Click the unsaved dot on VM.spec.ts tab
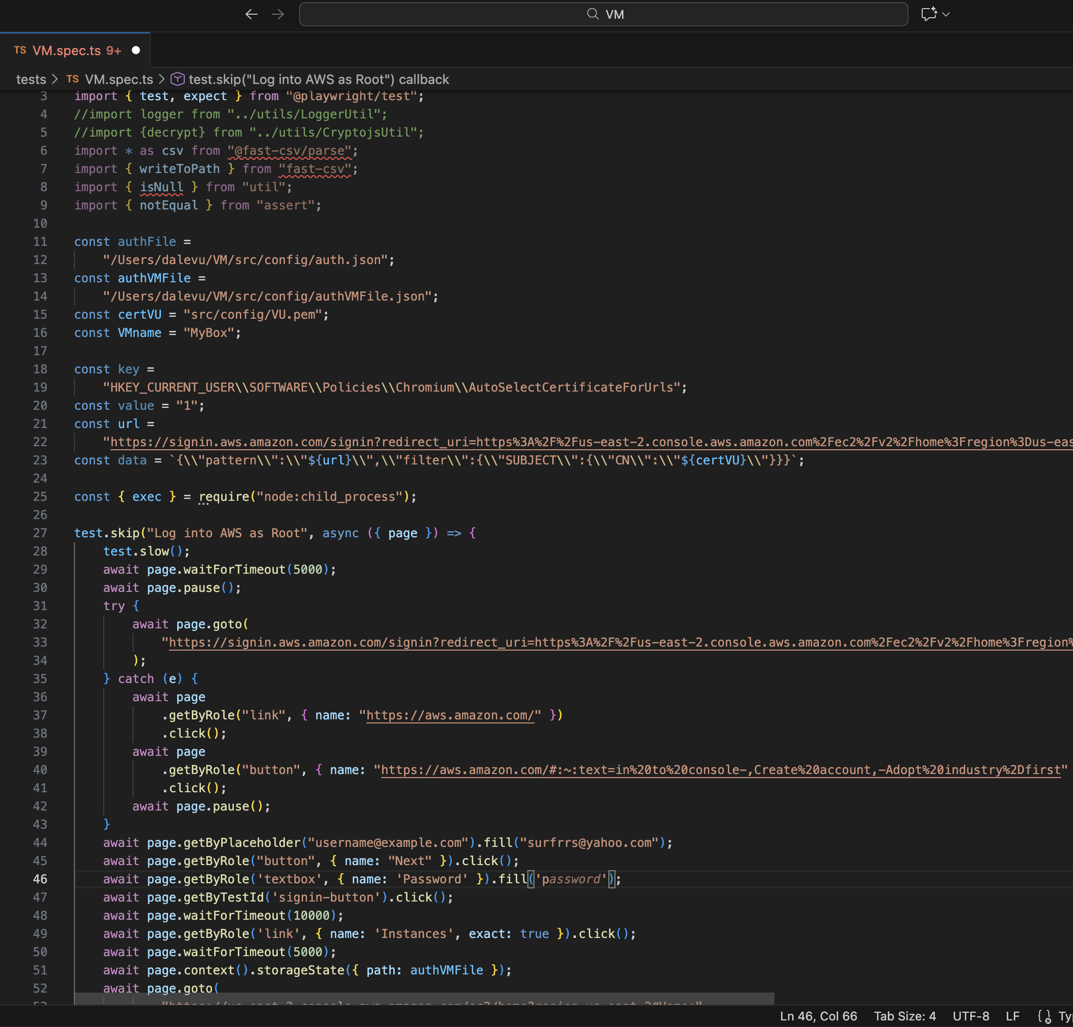This screenshot has width=1073, height=1027. click(136, 50)
